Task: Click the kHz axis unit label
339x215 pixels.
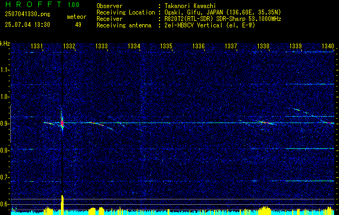Action: point(5,44)
